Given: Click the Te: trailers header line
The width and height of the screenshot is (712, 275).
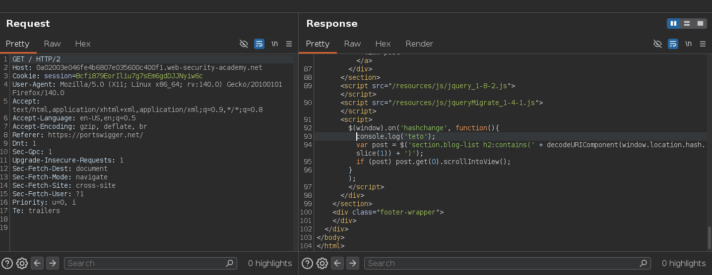Looking at the screenshot, I should 36,211.
